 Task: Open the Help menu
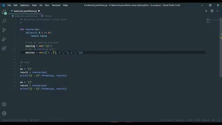(65, 5)
